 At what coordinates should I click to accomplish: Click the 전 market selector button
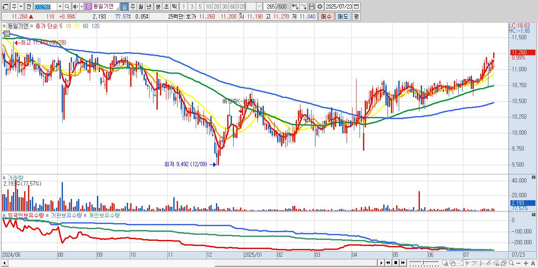click(28, 6)
